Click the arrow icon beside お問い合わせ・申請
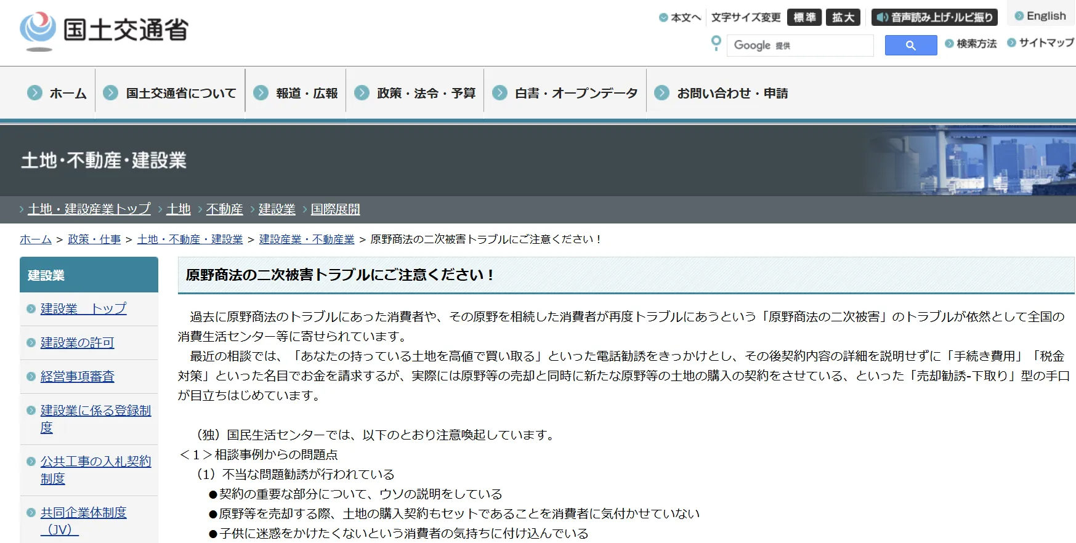This screenshot has width=1076, height=543. (662, 93)
